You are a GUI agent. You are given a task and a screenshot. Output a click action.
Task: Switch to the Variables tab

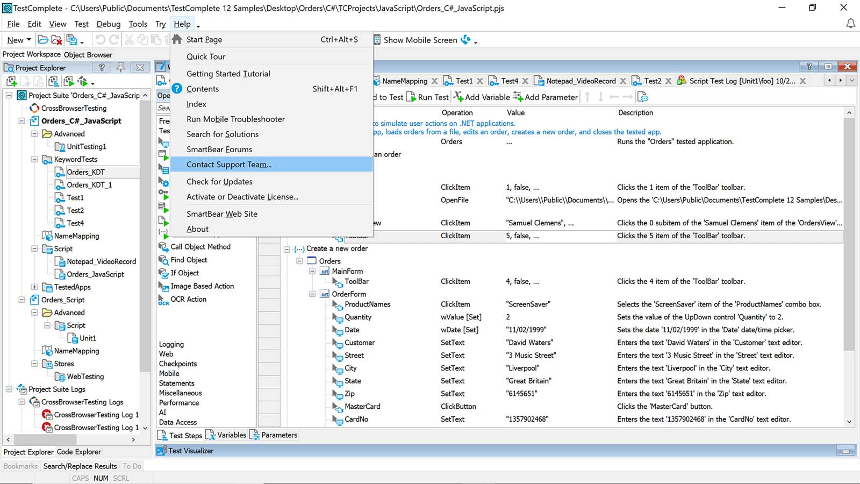pos(231,435)
